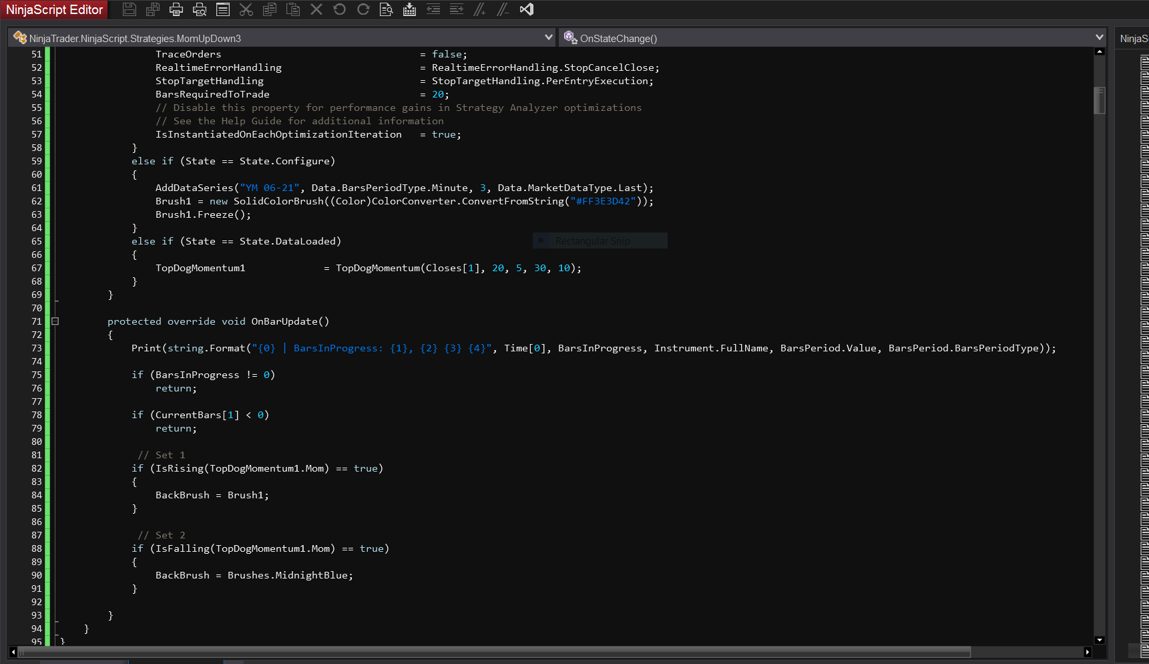Cut selection with the scissors icon
Image resolution: width=1149 pixels, height=664 pixels.
click(246, 9)
